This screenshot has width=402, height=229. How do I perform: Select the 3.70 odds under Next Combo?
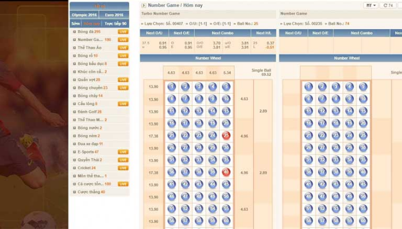216,43
